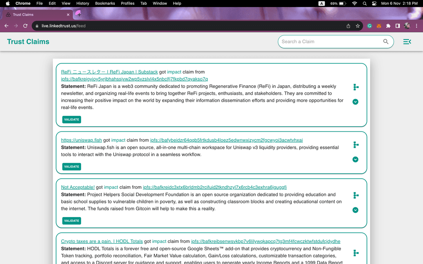This screenshot has height=264, width=423.
Task: Close the Trust Claims tab
Action: 68,14
